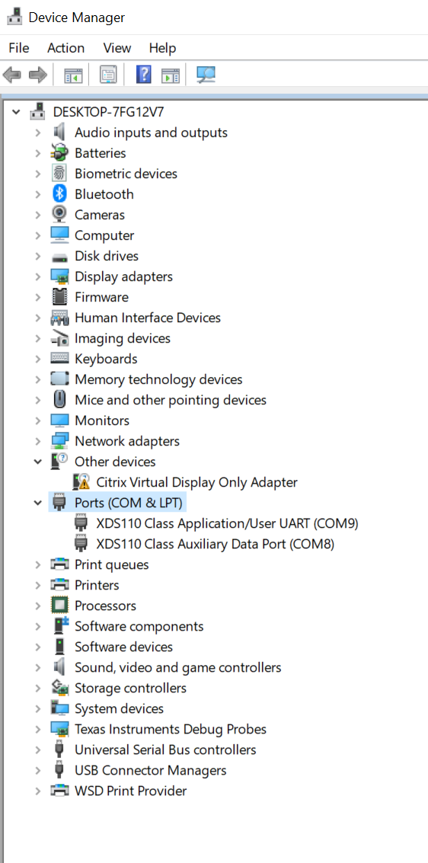Select the Processors label

[105, 606]
